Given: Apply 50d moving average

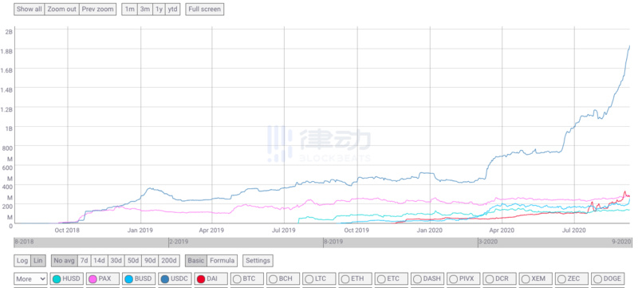Looking at the screenshot, I should (132, 260).
